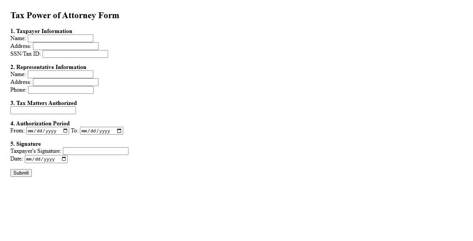This screenshot has width=473, height=241.
Task: Click the Representative Name input field
Action: 60,75
